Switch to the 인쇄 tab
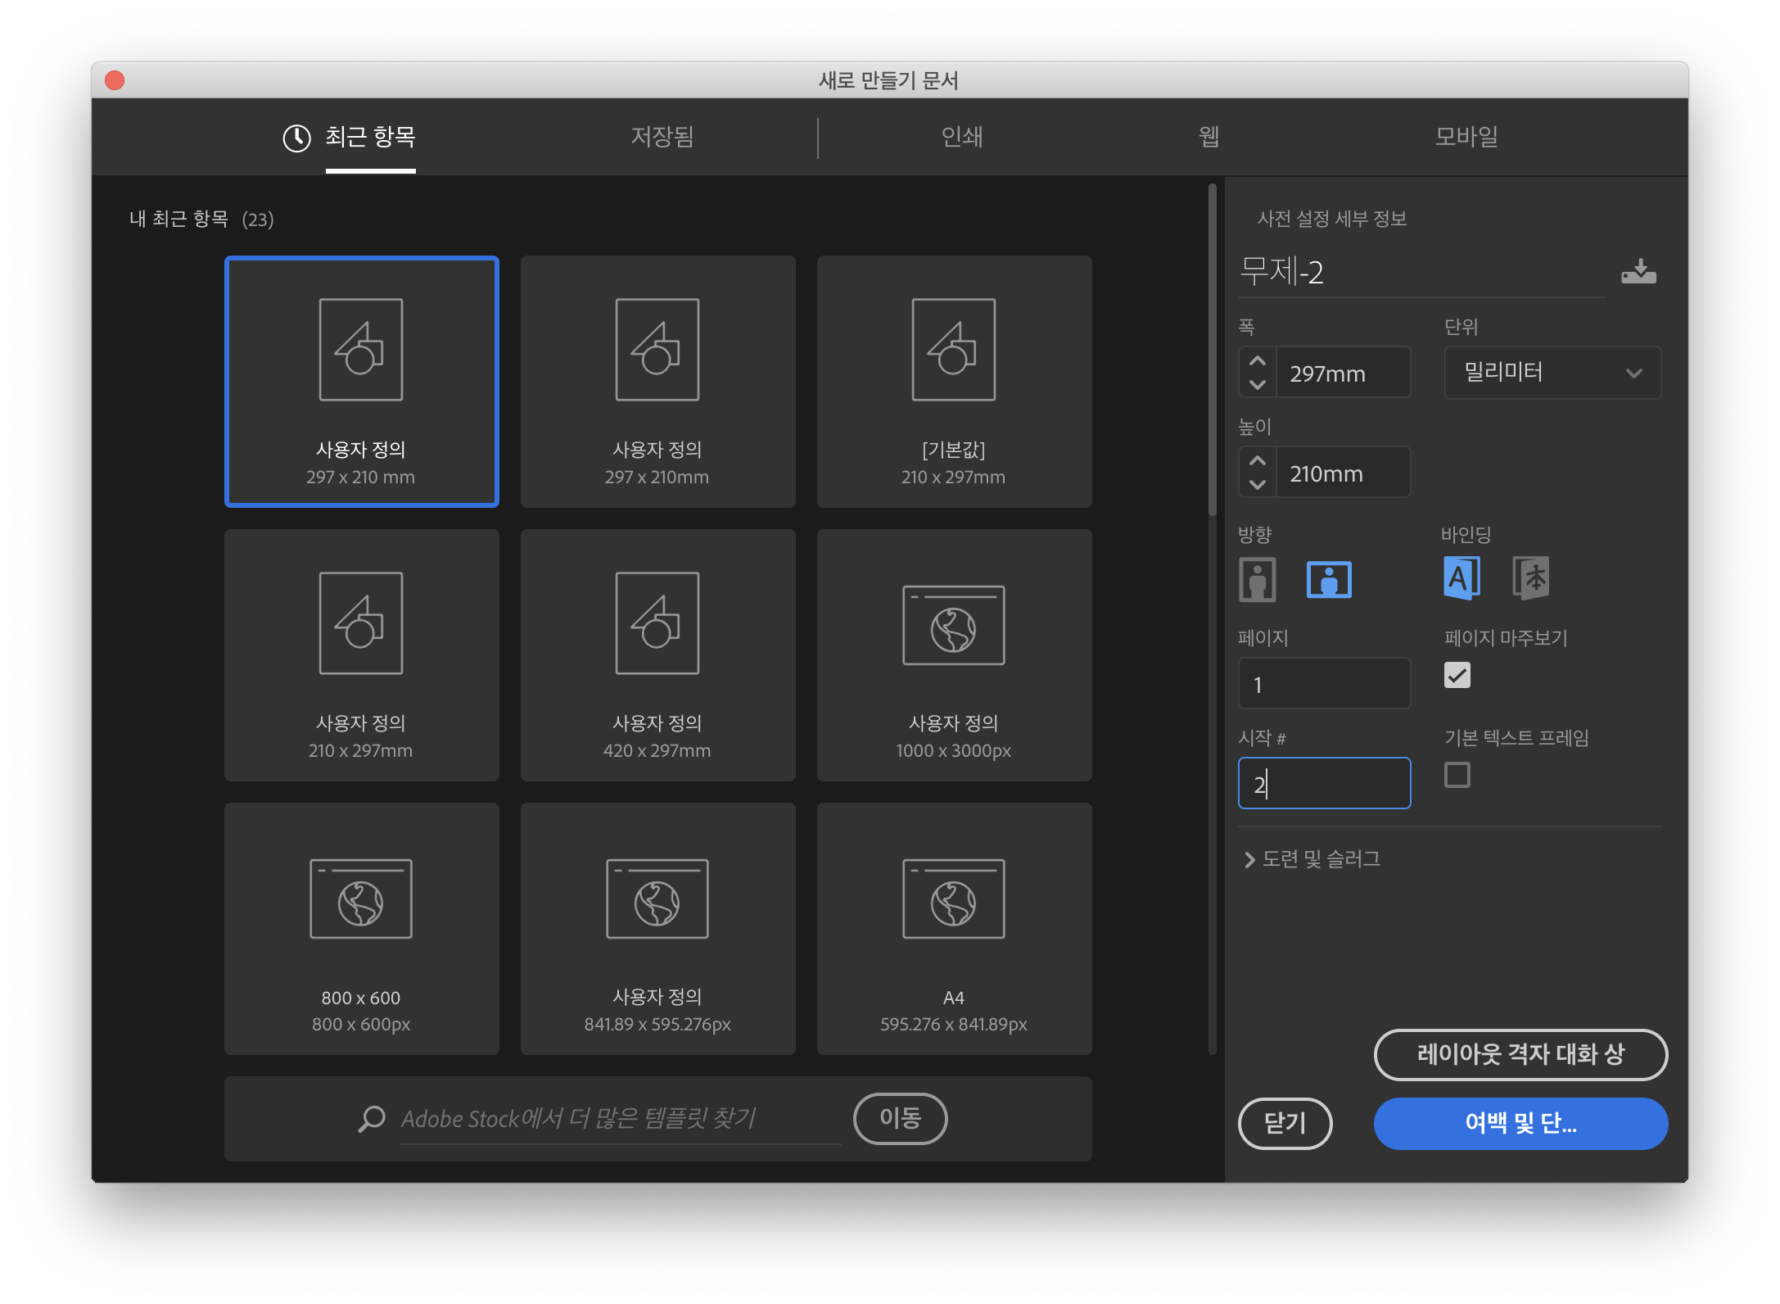The image size is (1780, 1304). [962, 137]
